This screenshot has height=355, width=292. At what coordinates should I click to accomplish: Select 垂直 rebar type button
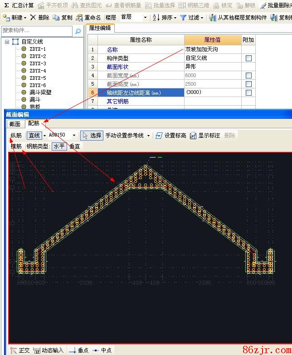click(x=75, y=146)
